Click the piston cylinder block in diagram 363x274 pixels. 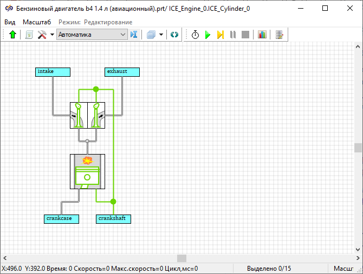click(x=87, y=171)
